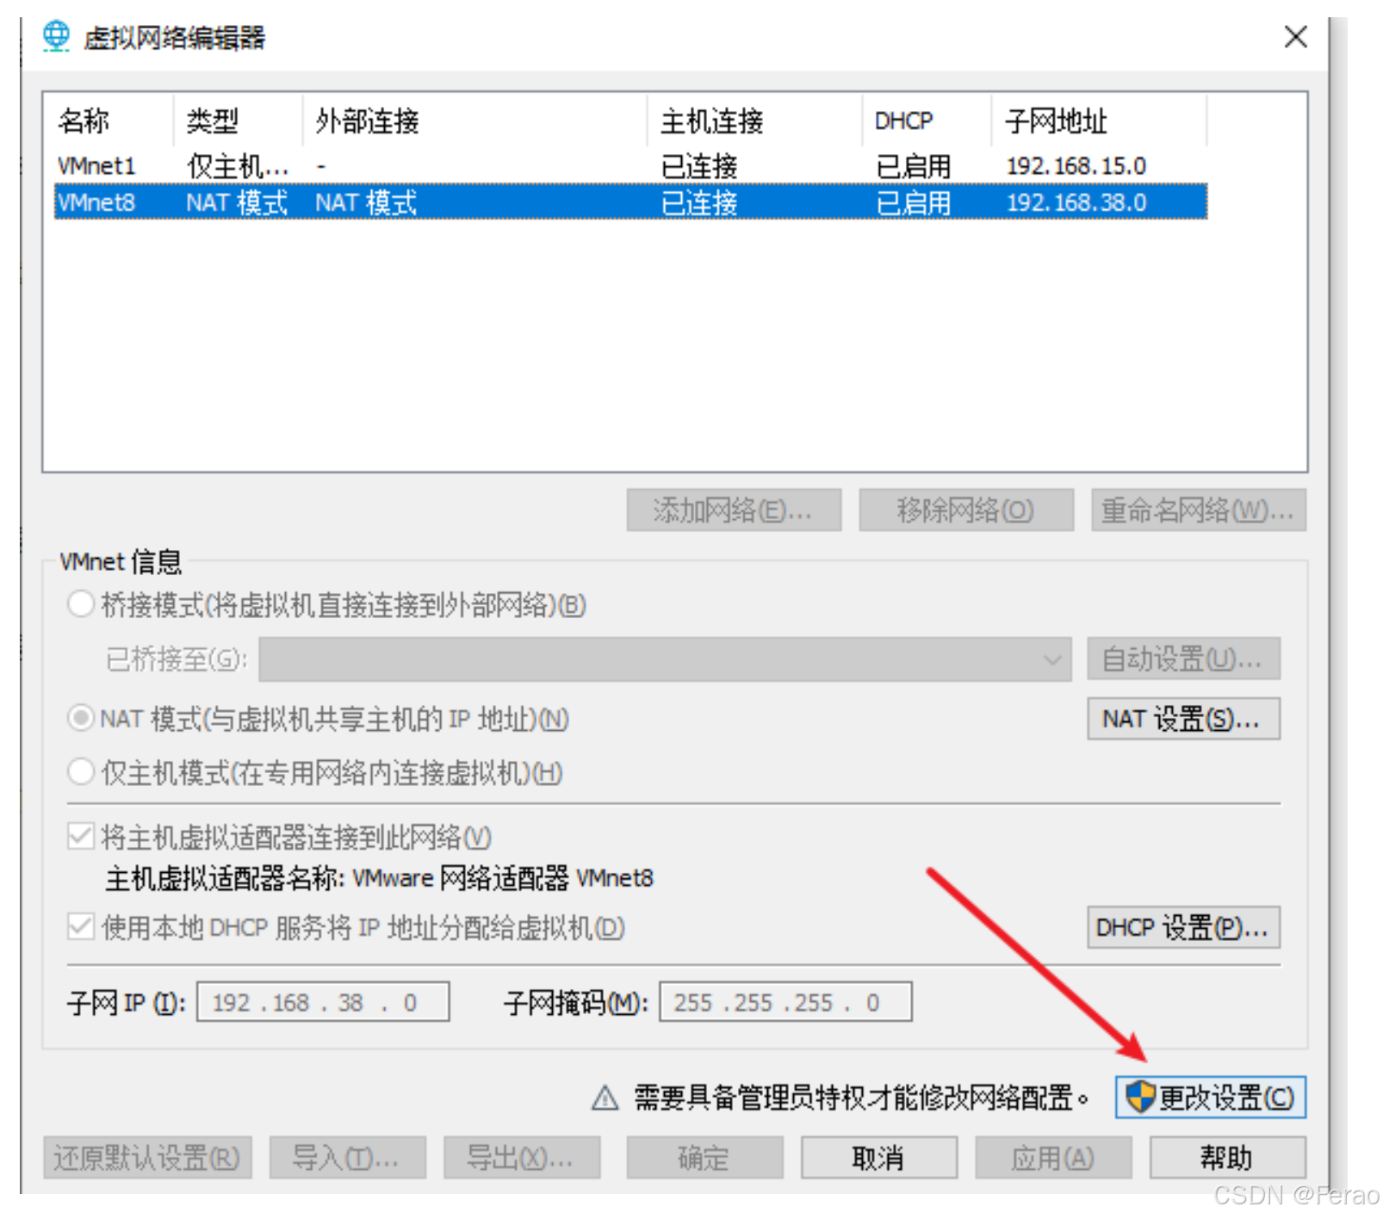Screen dimensions: 1383x1219
Task: Click VMnet1 DHCP status 已启用
Action: point(914,165)
